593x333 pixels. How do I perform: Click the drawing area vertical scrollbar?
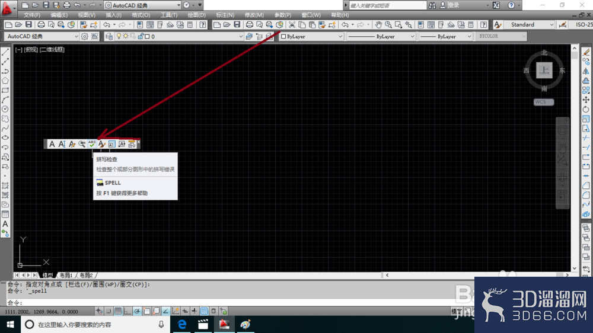(575, 158)
